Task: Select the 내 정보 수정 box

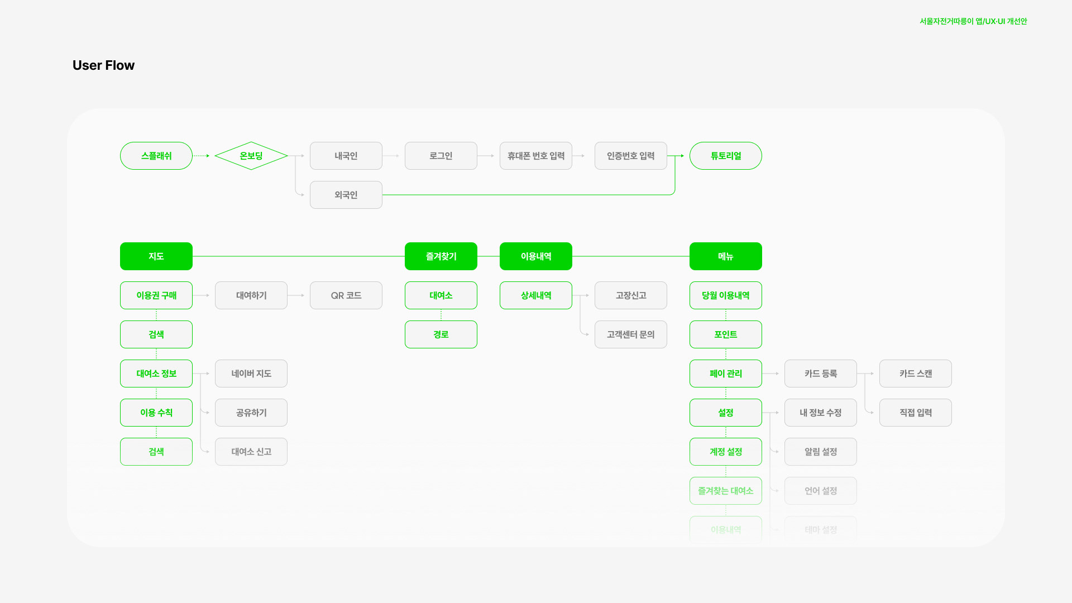Action: (821, 413)
